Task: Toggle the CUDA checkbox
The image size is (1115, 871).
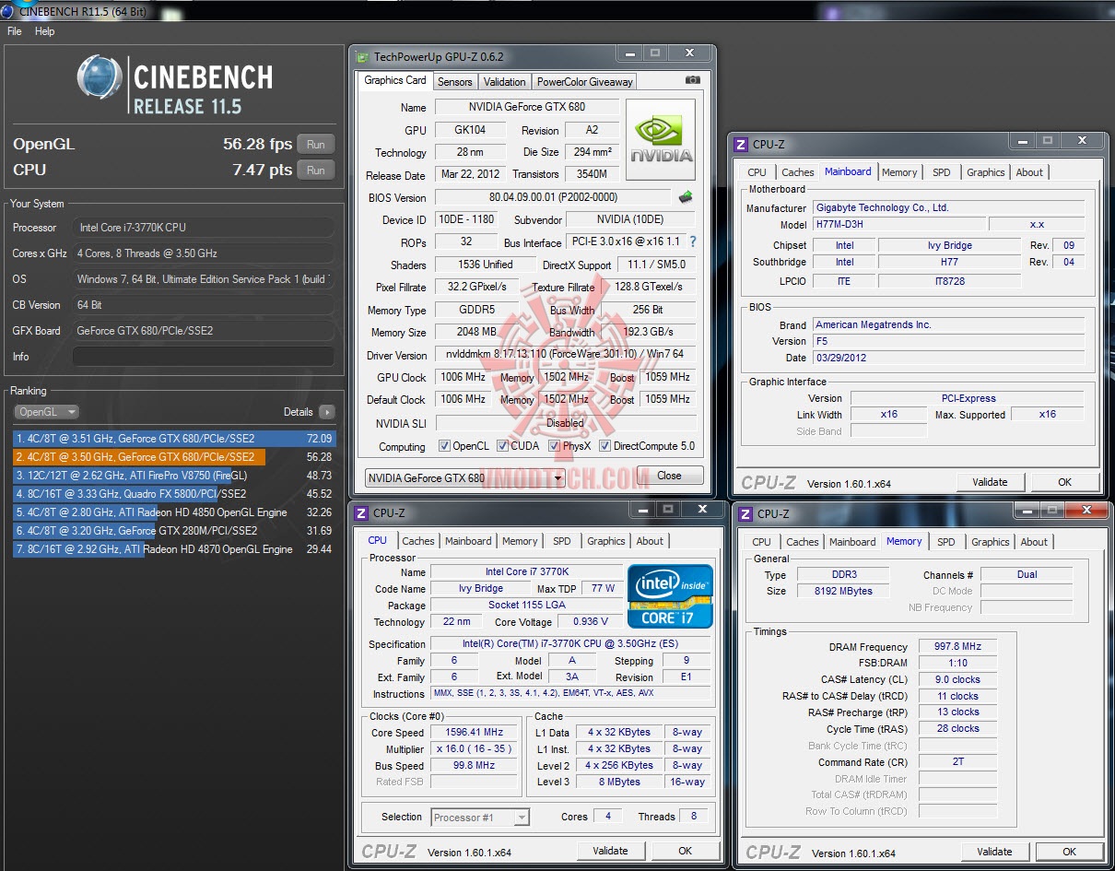Action: 502,446
